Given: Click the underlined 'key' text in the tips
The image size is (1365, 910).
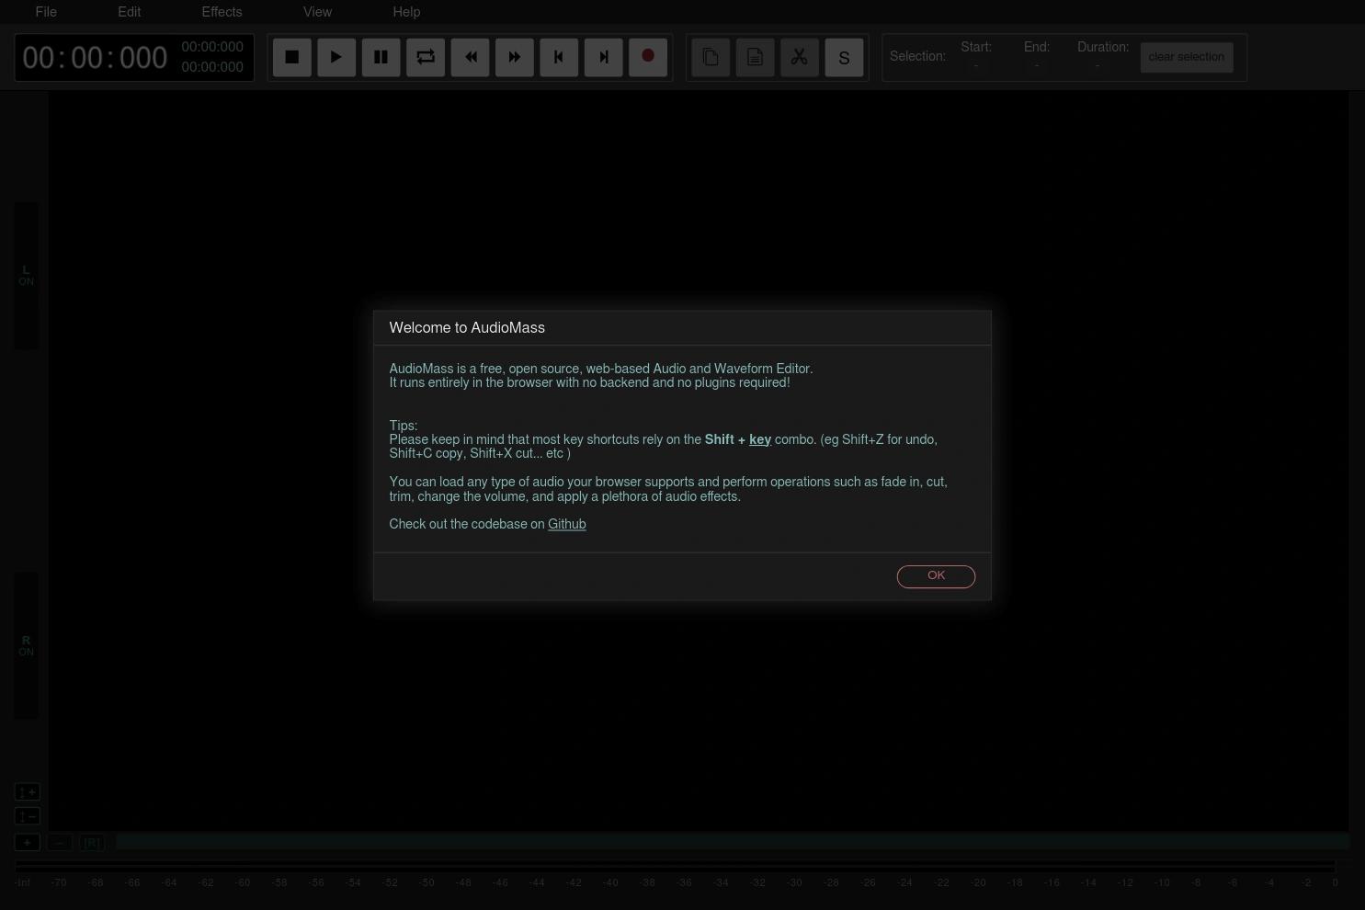Looking at the screenshot, I should tap(760, 439).
